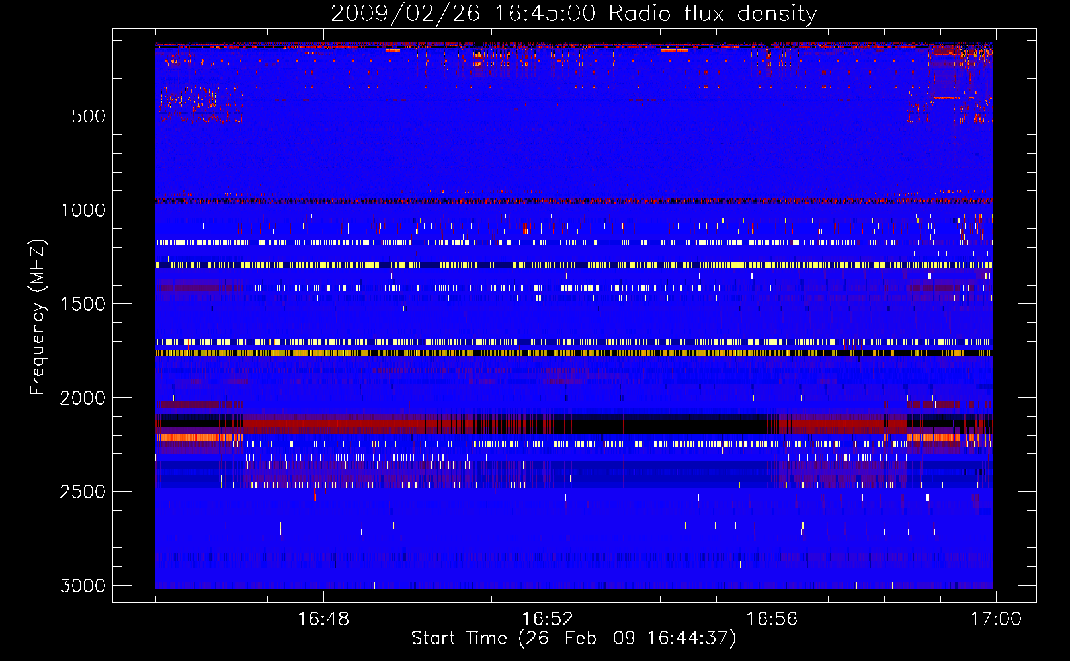Click the 2000 frequency tick label
Image resolution: width=1070 pixels, height=661 pixels.
83,398
